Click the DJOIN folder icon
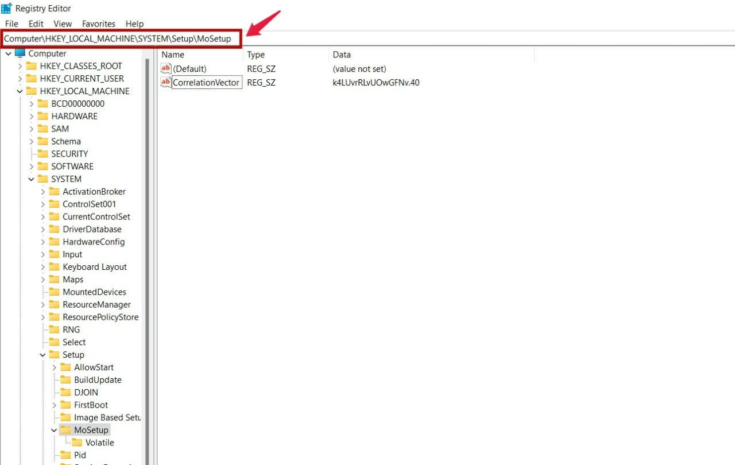735x465 pixels. point(65,393)
